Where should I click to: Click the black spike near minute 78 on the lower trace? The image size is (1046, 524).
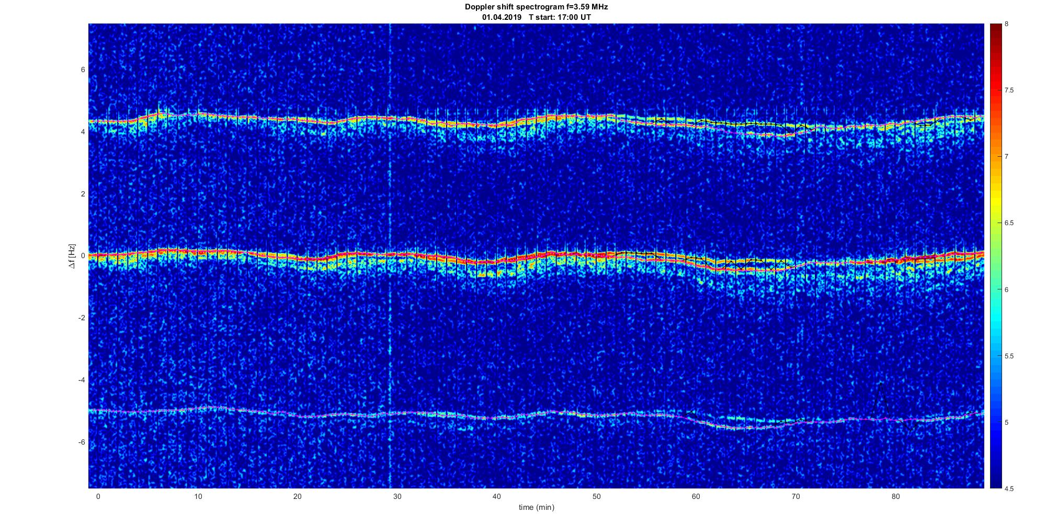tap(881, 400)
